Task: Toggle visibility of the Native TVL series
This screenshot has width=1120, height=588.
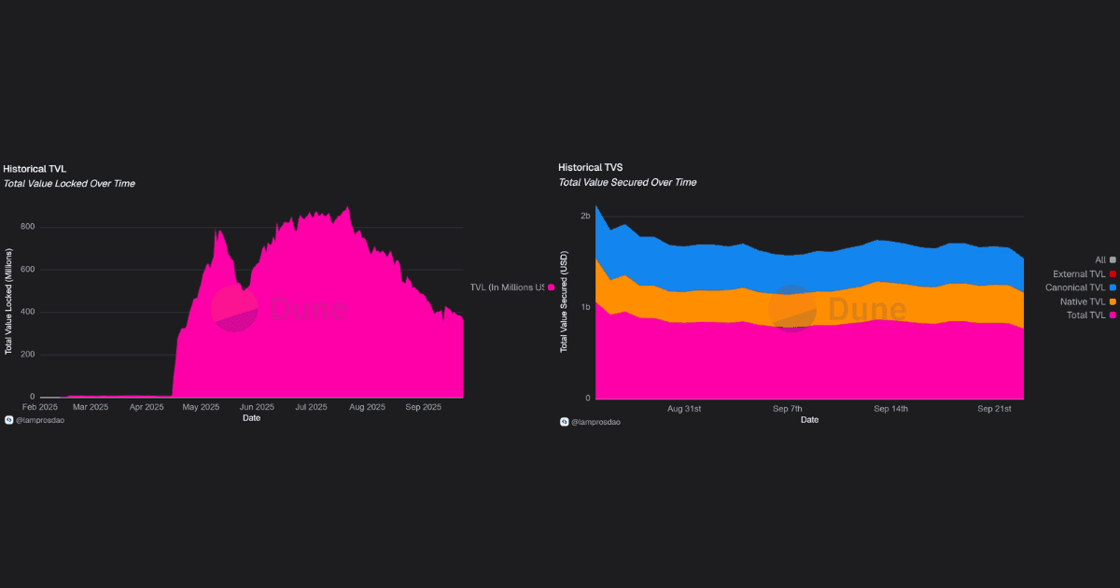Action: 1113,301
